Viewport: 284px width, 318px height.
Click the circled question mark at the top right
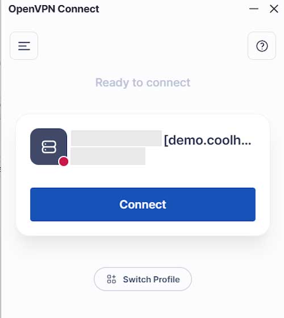262,46
